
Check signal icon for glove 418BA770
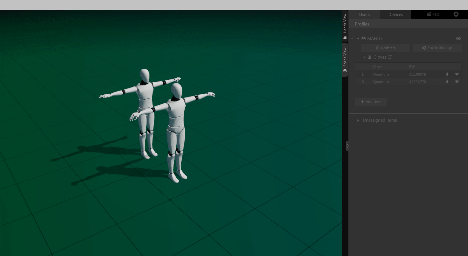tap(457, 82)
